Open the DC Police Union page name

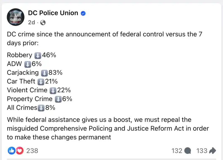tap(53, 13)
